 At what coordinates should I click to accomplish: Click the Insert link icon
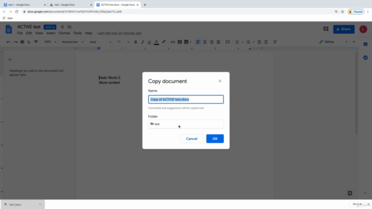(173, 42)
